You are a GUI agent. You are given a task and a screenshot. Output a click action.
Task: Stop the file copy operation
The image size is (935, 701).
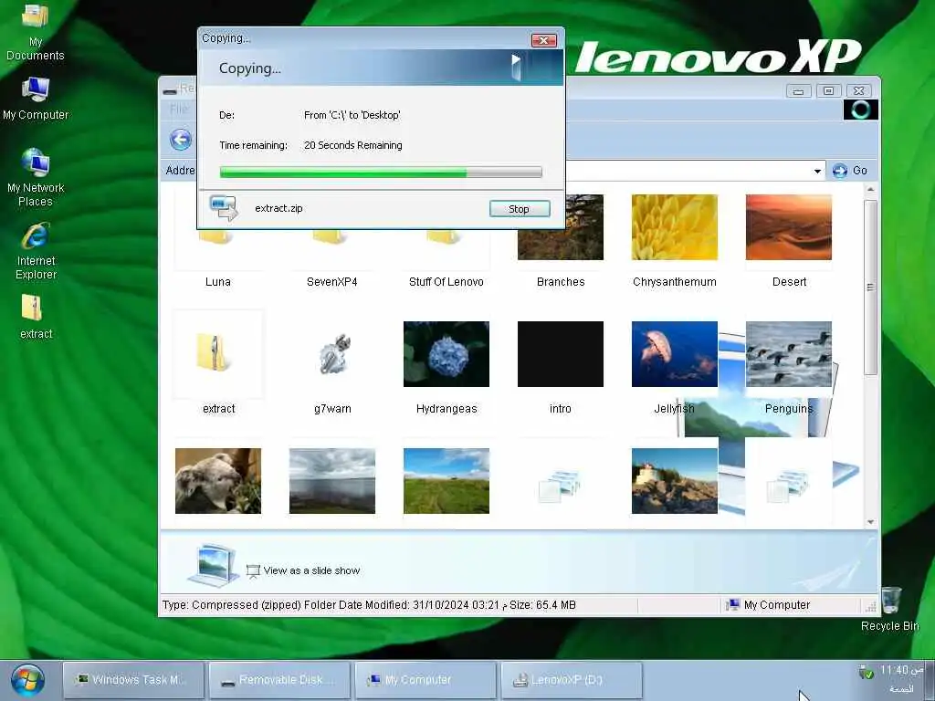coord(520,209)
